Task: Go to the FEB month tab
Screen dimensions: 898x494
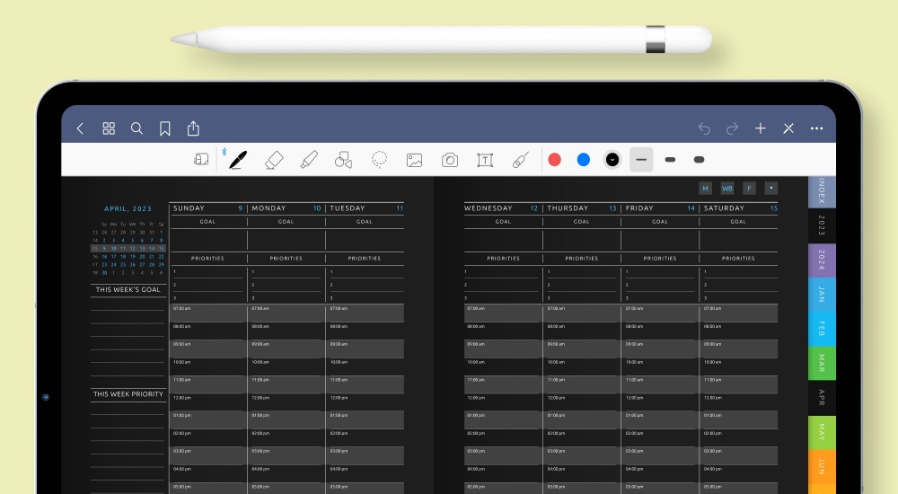Action: 822,329
